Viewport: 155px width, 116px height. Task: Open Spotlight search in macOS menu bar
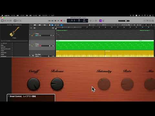point(148,15)
